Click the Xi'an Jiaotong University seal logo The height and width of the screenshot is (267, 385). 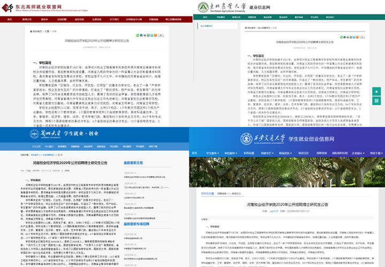coord(247,139)
